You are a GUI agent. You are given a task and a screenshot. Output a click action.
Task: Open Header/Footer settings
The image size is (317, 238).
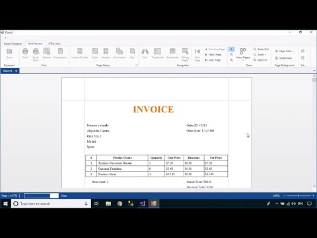80,54
